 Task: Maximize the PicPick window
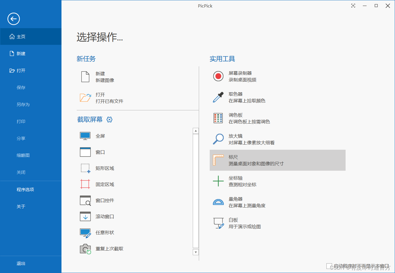click(376, 6)
